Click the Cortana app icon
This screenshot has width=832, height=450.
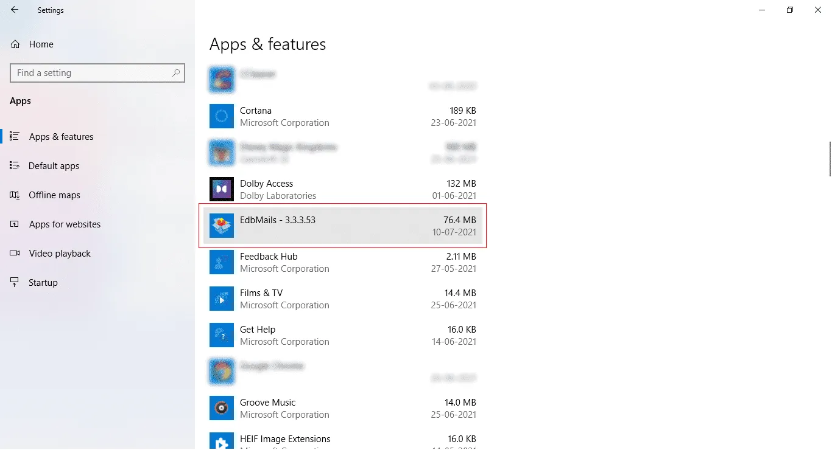point(222,116)
